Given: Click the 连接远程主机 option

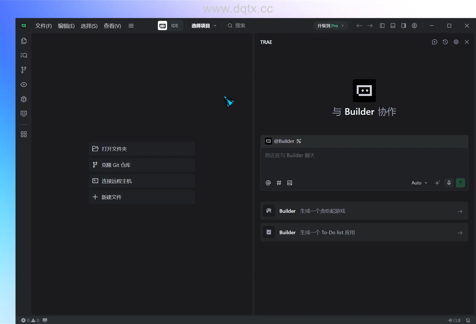Looking at the screenshot, I should 142,181.
